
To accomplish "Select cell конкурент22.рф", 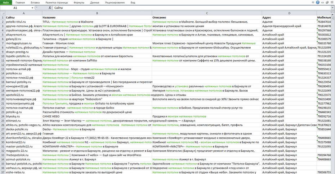I will pyautogui.click(x=24, y=86).
